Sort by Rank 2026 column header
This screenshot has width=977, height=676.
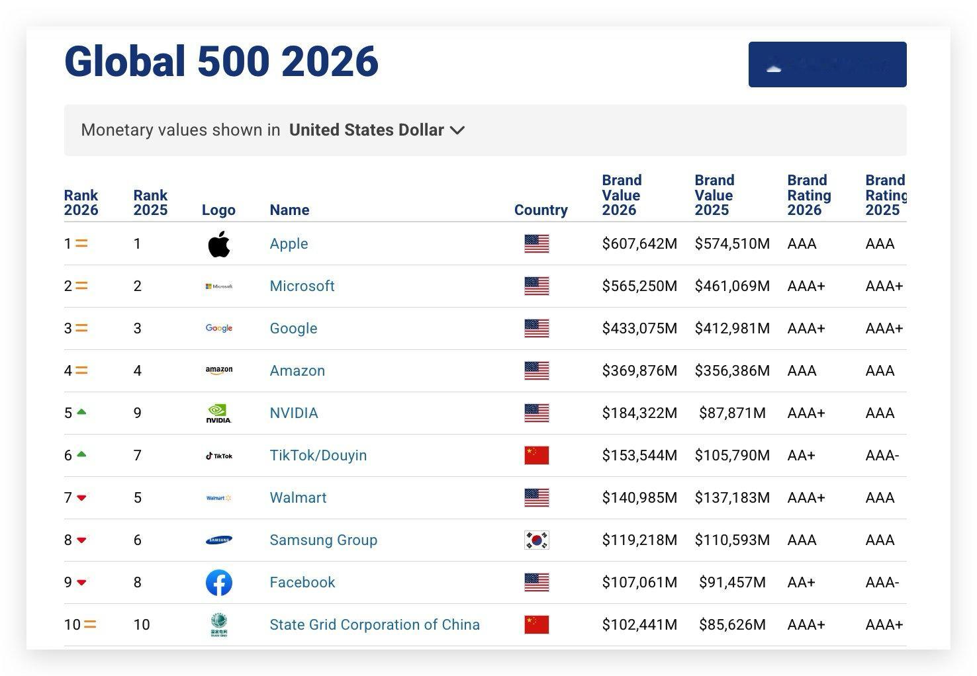click(81, 202)
